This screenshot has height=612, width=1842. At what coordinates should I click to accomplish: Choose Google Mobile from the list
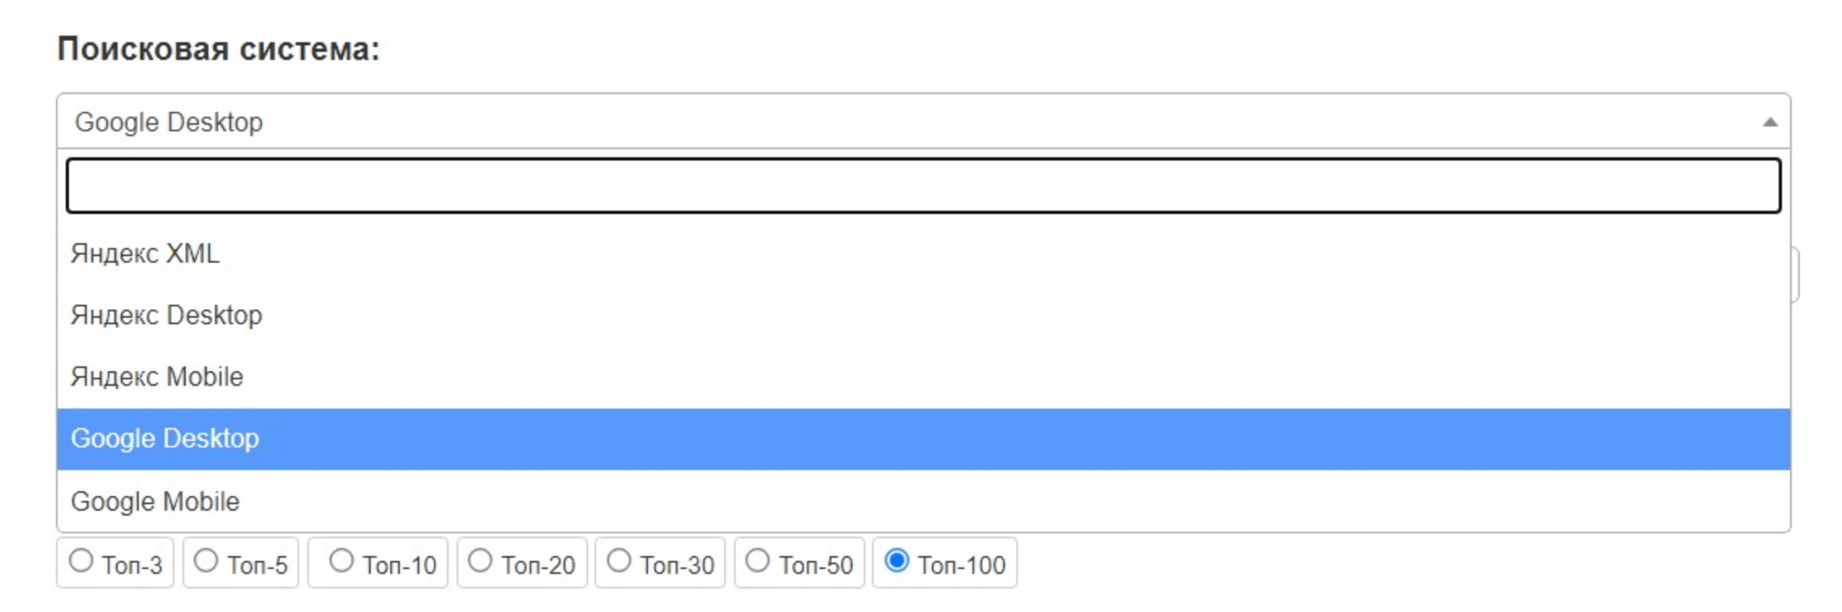[x=155, y=502]
